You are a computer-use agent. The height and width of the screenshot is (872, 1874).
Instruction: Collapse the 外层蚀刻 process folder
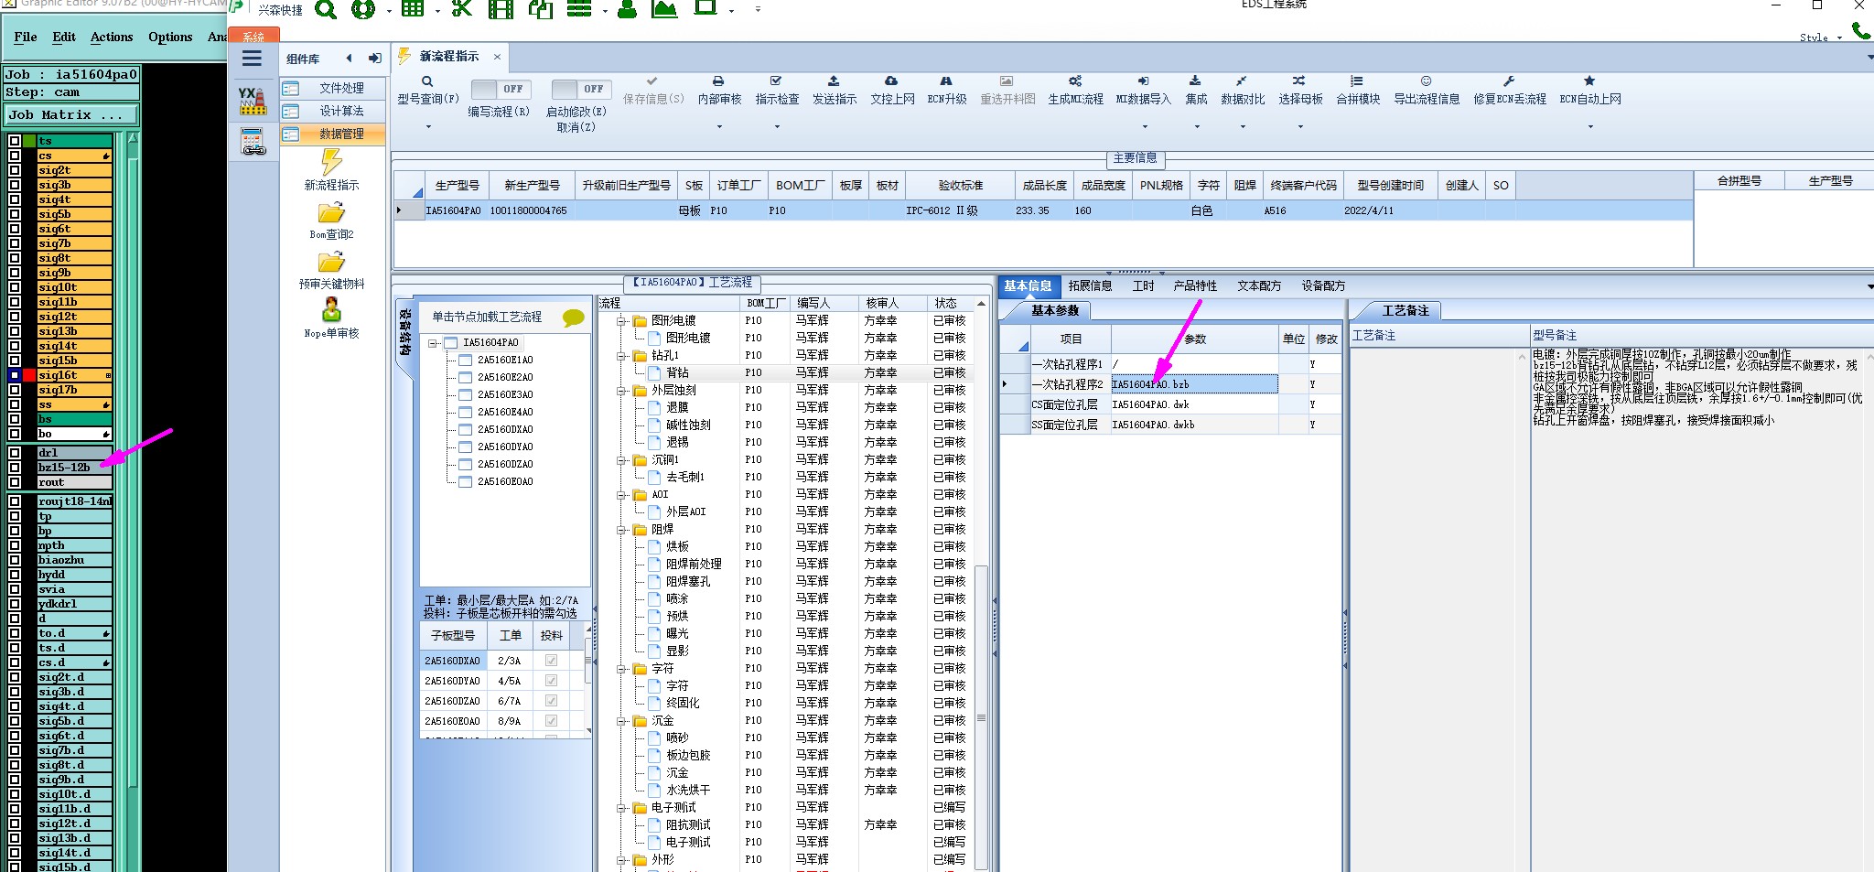coord(621,391)
